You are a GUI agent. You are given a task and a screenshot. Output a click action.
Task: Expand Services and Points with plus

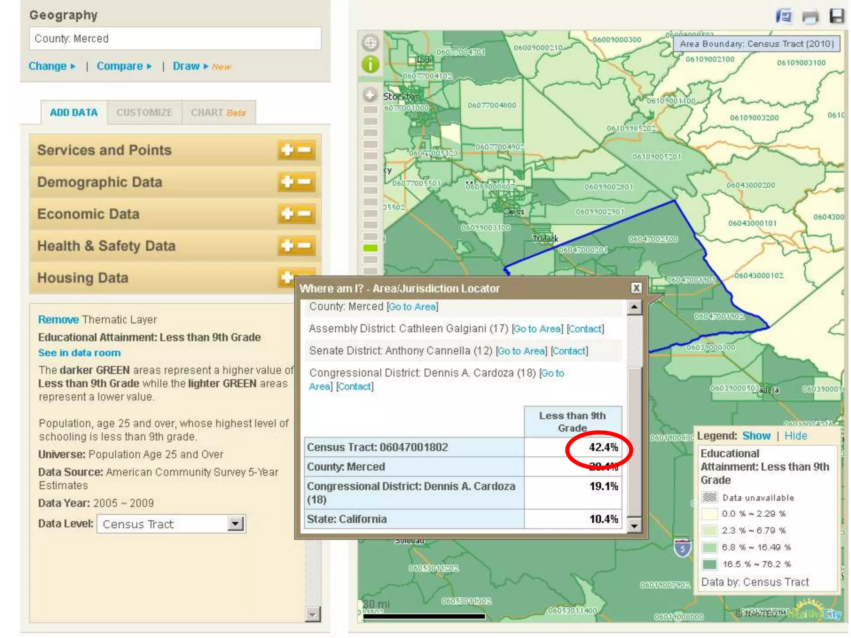pyautogui.click(x=288, y=150)
